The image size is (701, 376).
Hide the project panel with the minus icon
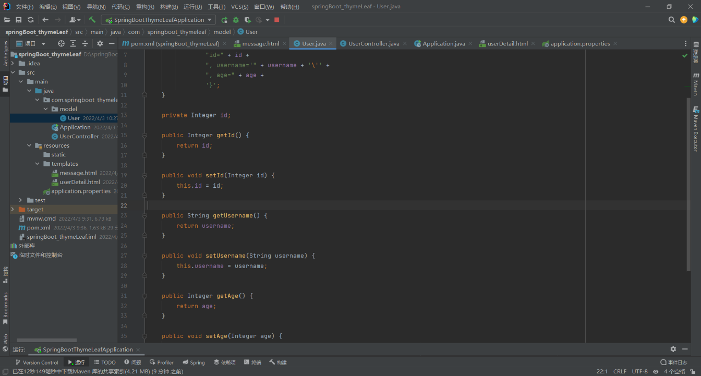point(112,44)
